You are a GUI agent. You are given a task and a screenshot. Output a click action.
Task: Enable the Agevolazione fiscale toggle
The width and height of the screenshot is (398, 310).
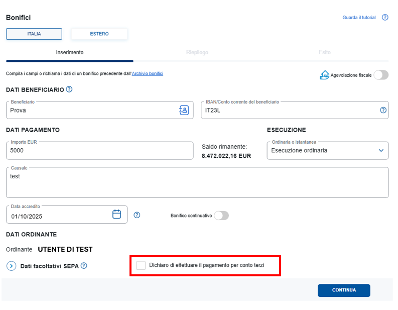pyautogui.click(x=381, y=75)
